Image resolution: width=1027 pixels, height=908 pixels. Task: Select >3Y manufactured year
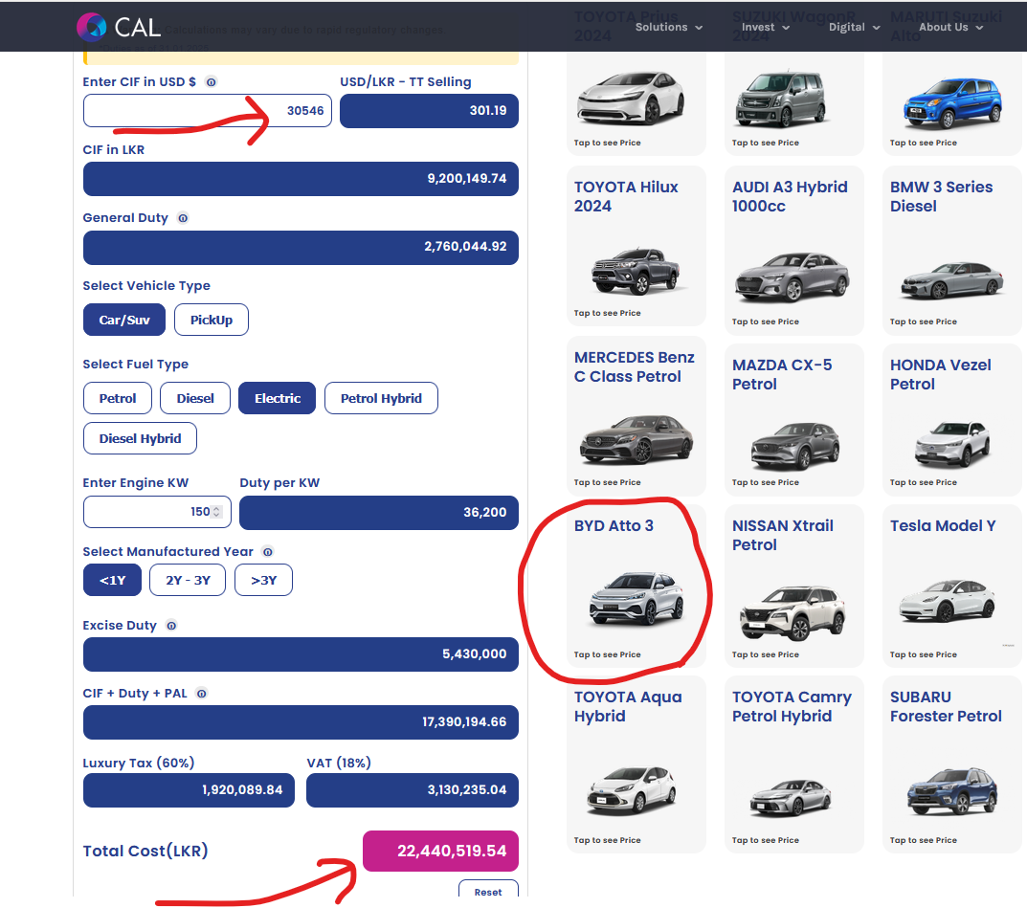click(264, 581)
